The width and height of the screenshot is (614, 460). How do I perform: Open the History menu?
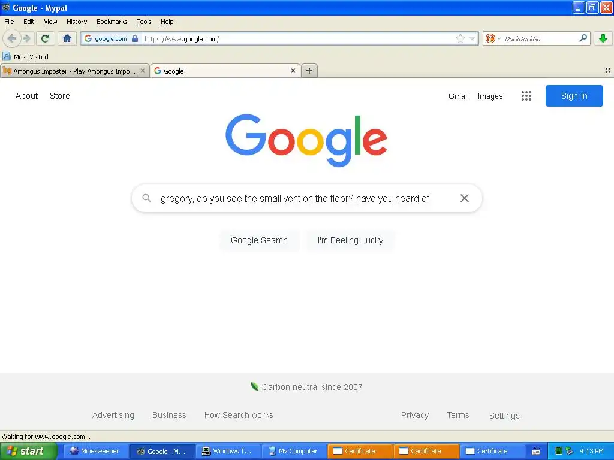tap(76, 22)
